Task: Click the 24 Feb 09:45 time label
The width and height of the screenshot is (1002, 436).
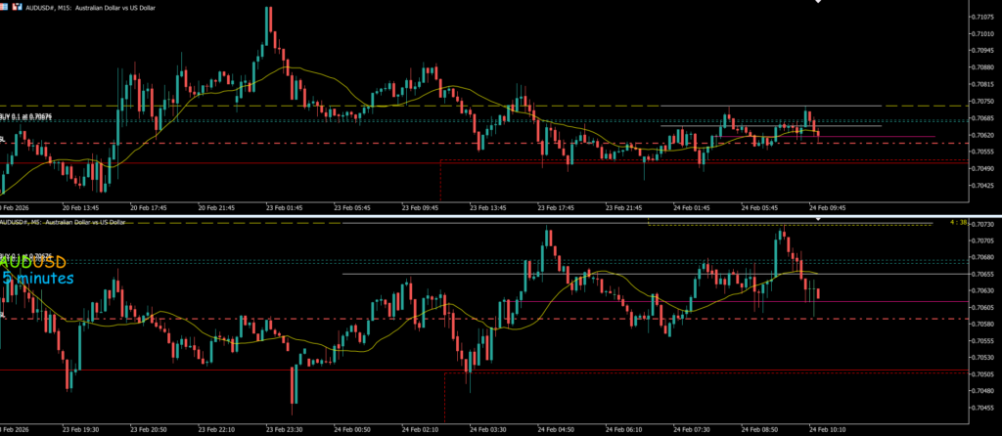Action: coord(827,207)
